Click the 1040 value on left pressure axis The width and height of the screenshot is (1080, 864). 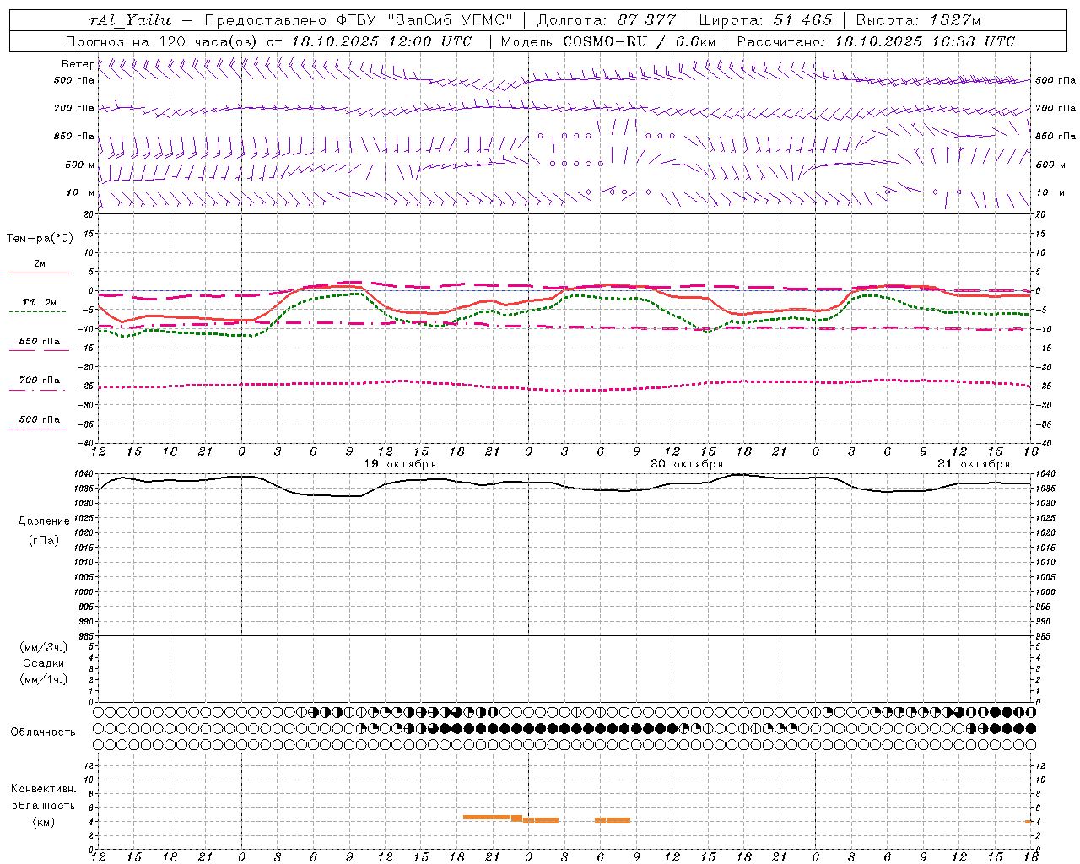[x=84, y=474]
